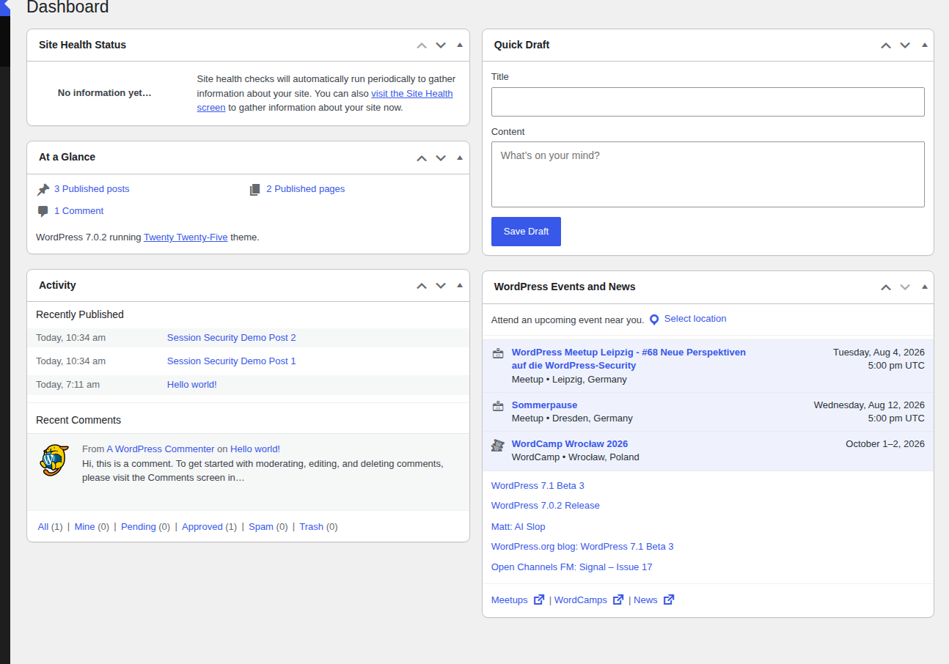Click the WordCamp icon for Wrocław event
949x664 pixels.
(498, 444)
